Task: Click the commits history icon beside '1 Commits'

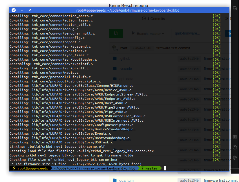Action: tap(144, 19)
